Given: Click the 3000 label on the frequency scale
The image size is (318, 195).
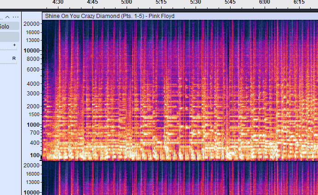Looking at the screenshot, I should tap(33, 94).
